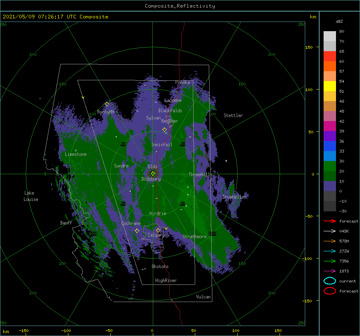Click the Didsbury label
The height and width of the screenshot is (336, 360).
tap(151, 179)
